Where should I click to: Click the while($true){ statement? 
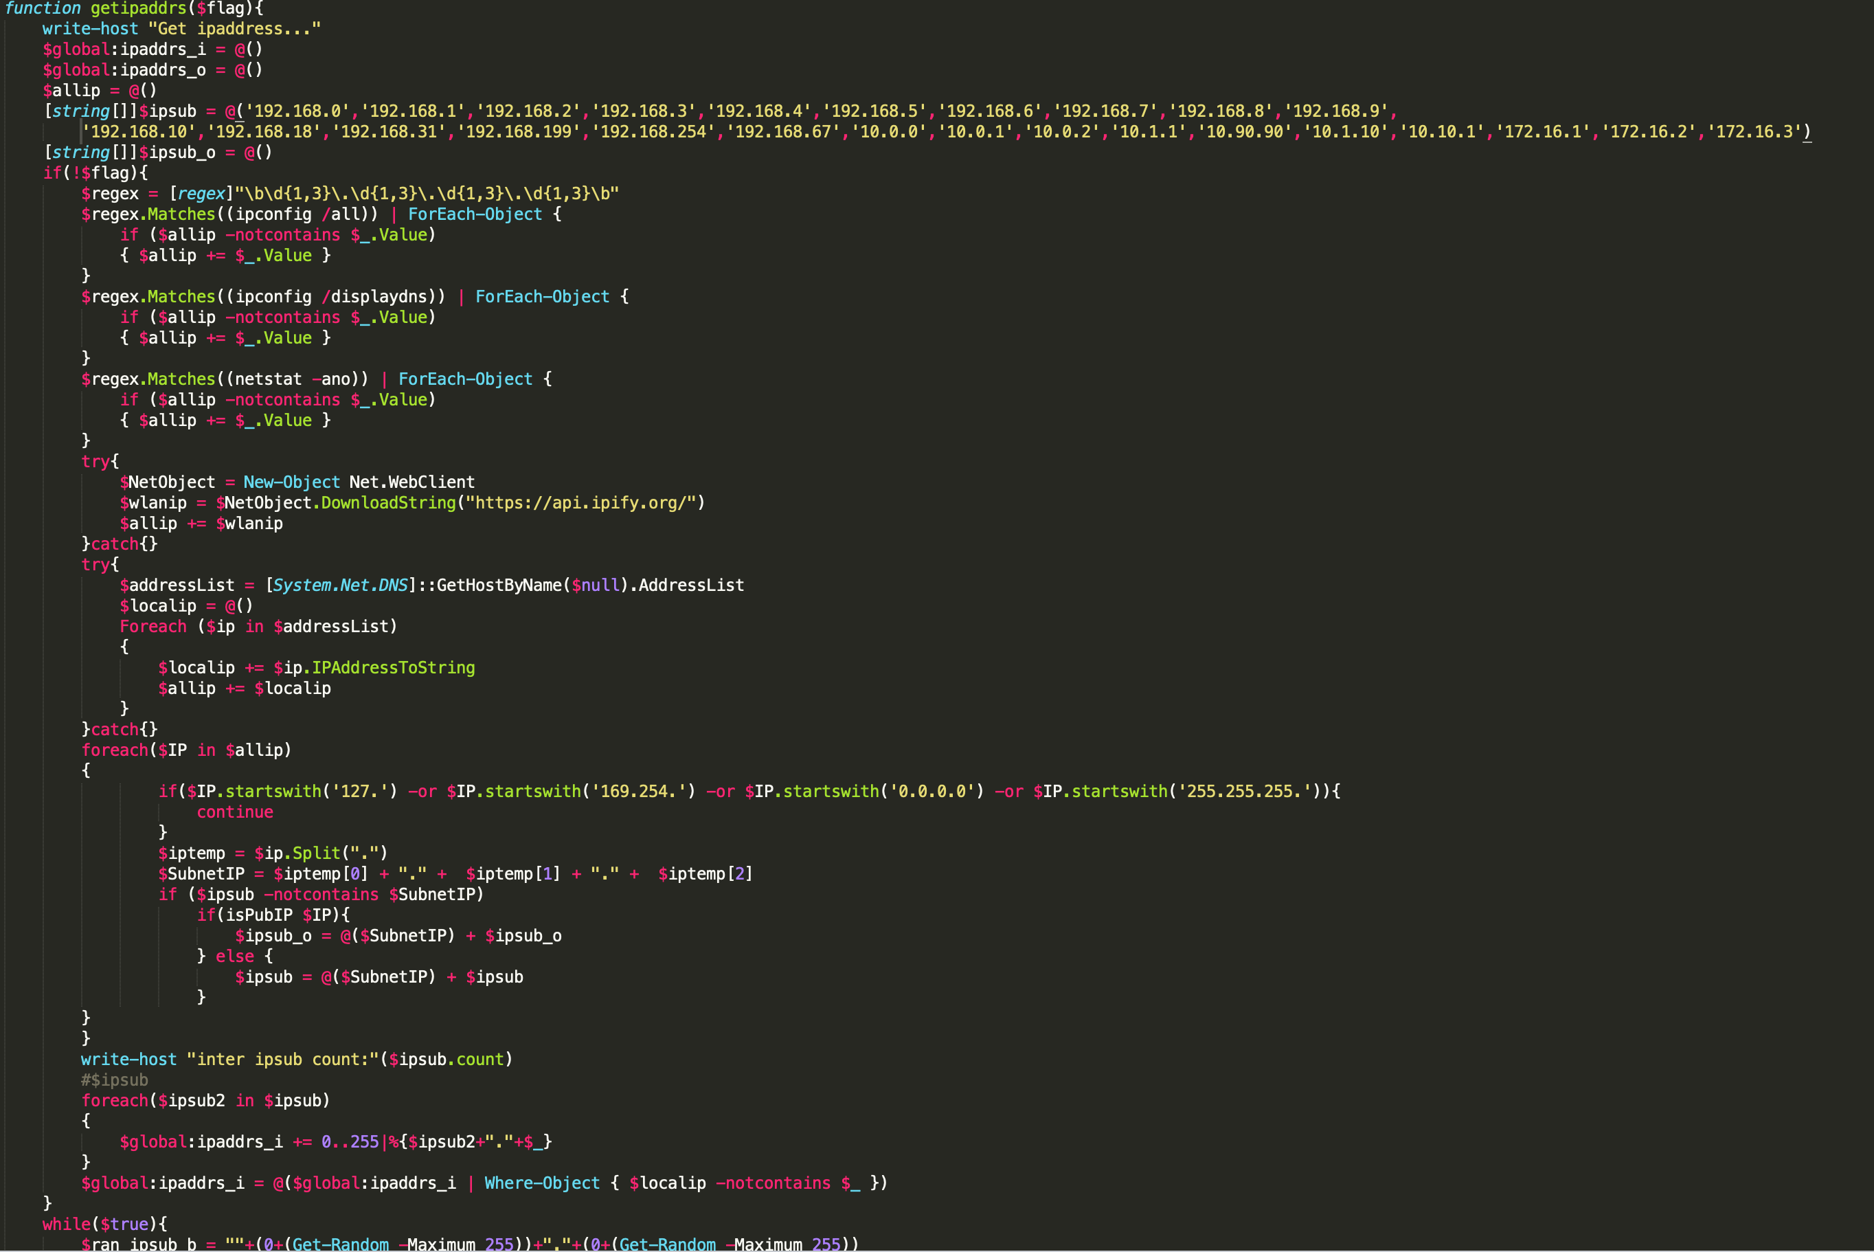click(104, 1224)
